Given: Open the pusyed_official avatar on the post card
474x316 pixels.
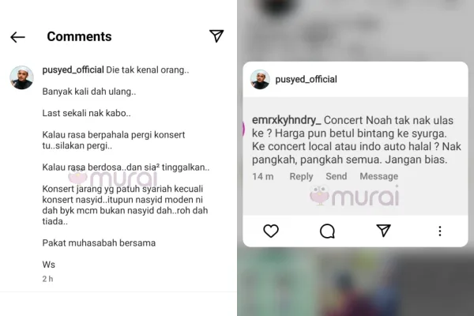Looking at the screenshot, I should [x=260, y=80].
